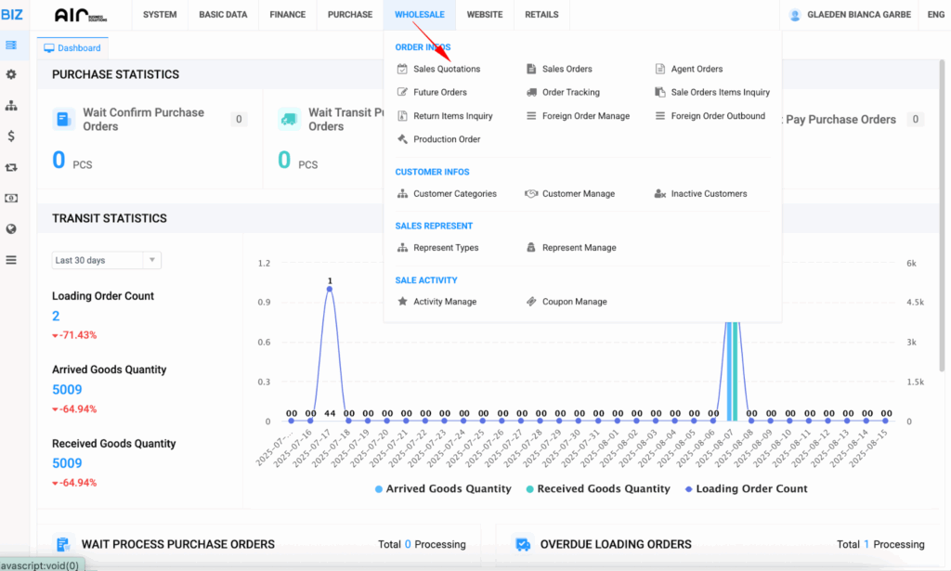Image resolution: width=951 pixels, height=571 pixels.
Task: Select Sales Quotations from the Wholesale menu
Action: (447, 69)
